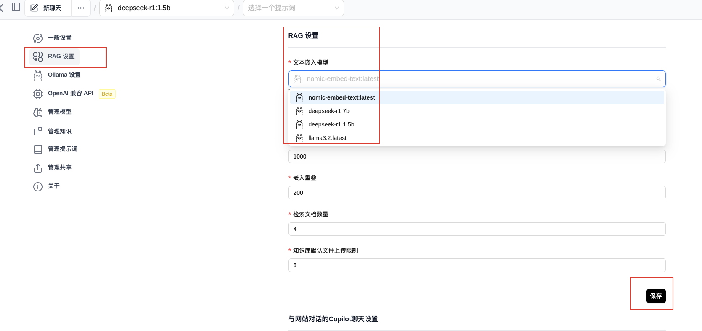Click the 与网站对话的Copilot聊天设置 heading
This screenshot has height=331, width=702.
coord(333,319)
